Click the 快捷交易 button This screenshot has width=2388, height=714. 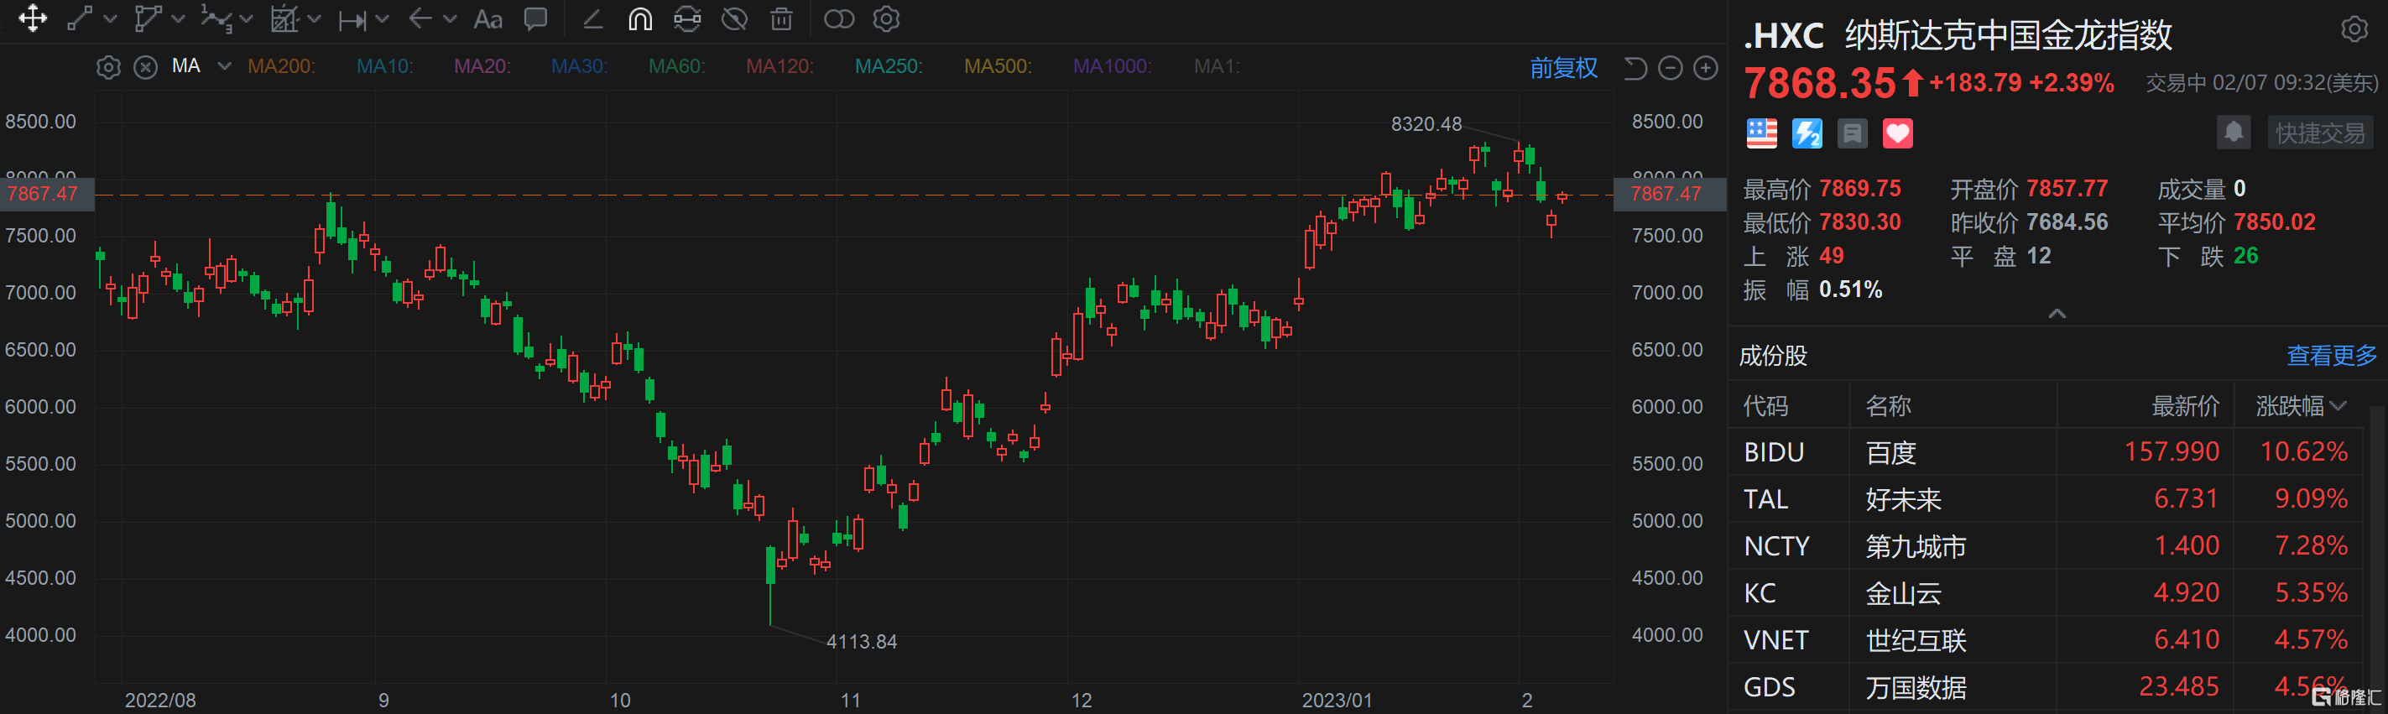click(2319, 133)
